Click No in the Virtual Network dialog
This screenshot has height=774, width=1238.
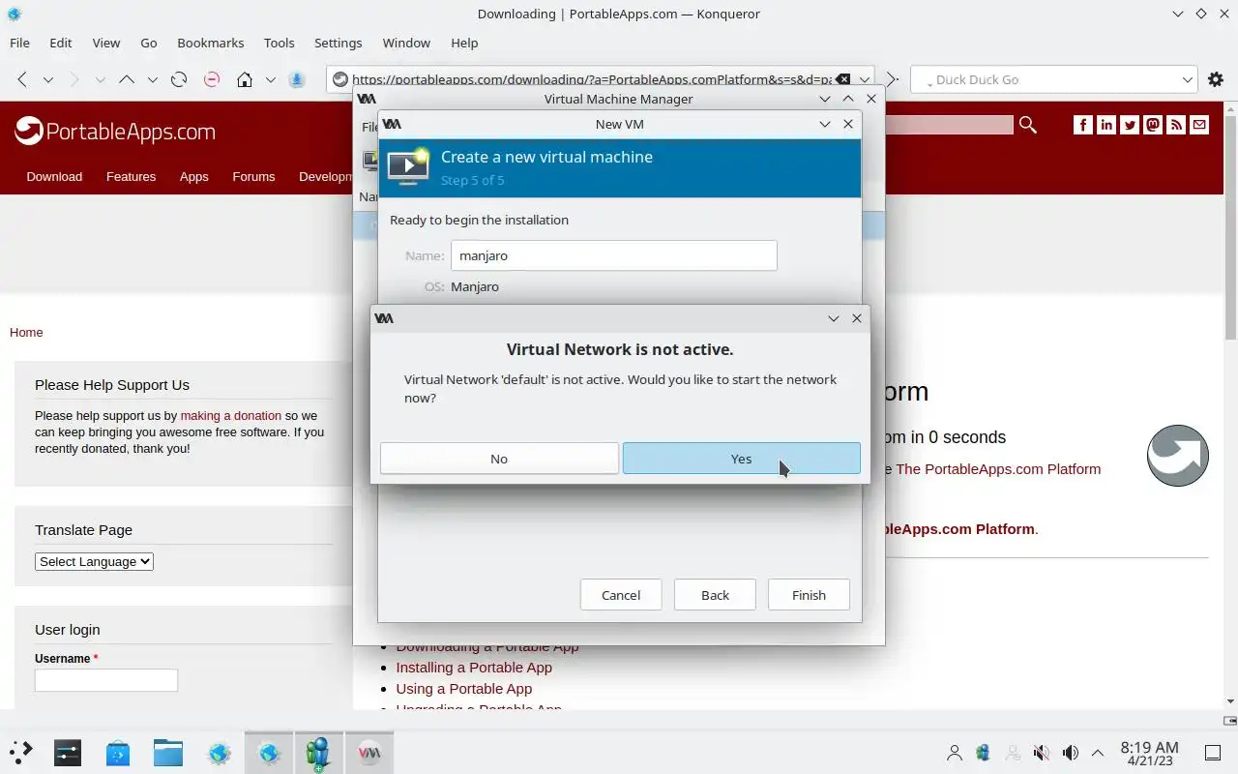click(499, 459)
